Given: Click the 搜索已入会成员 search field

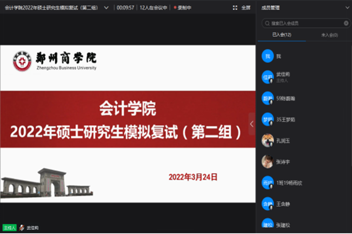Looking at the screenshot, I should pos(305,23).
